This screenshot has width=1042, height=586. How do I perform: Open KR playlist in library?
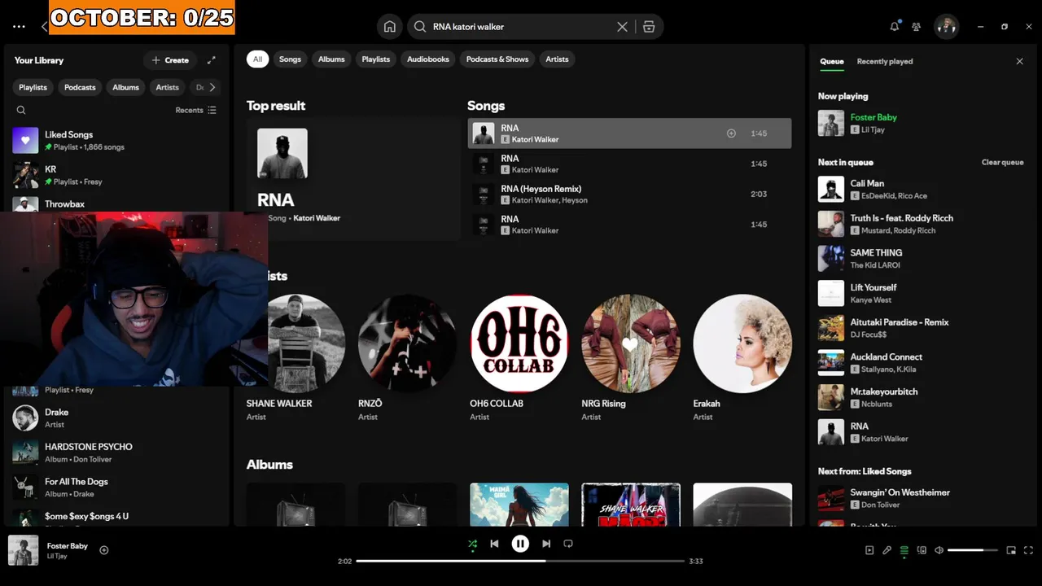(x=116, y=175)
